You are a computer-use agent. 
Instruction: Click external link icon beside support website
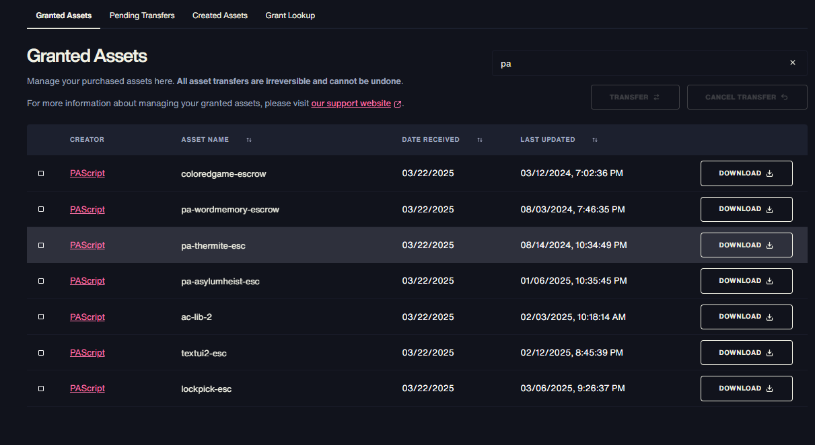[x=398, y=104]
